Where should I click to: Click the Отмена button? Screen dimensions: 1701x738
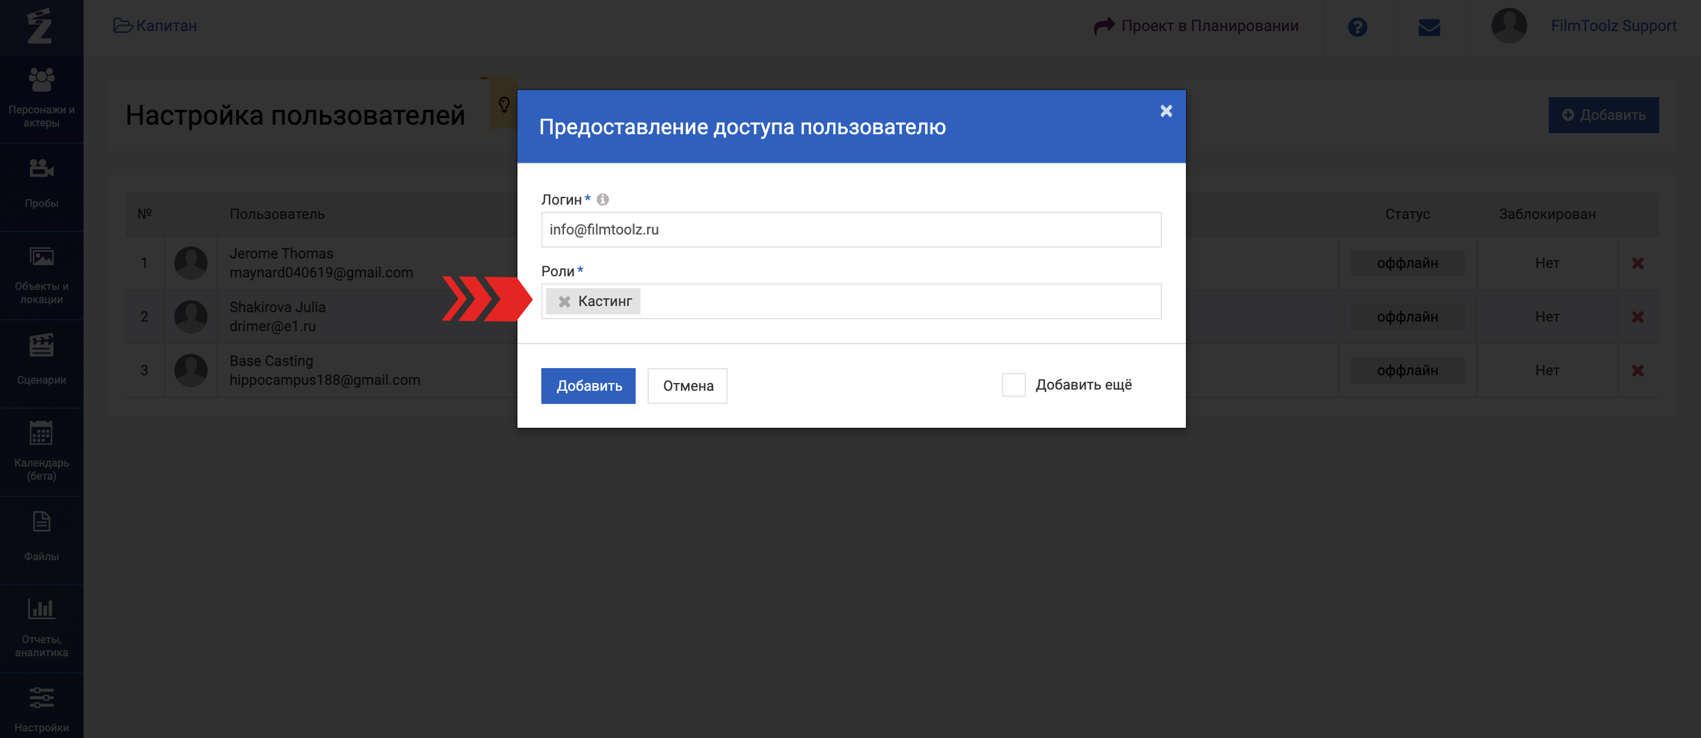688,386
